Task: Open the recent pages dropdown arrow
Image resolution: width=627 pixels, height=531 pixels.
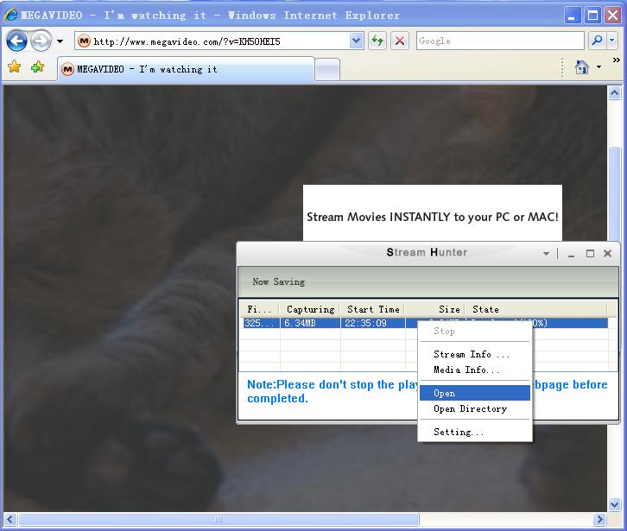Action: pos(60,41)
